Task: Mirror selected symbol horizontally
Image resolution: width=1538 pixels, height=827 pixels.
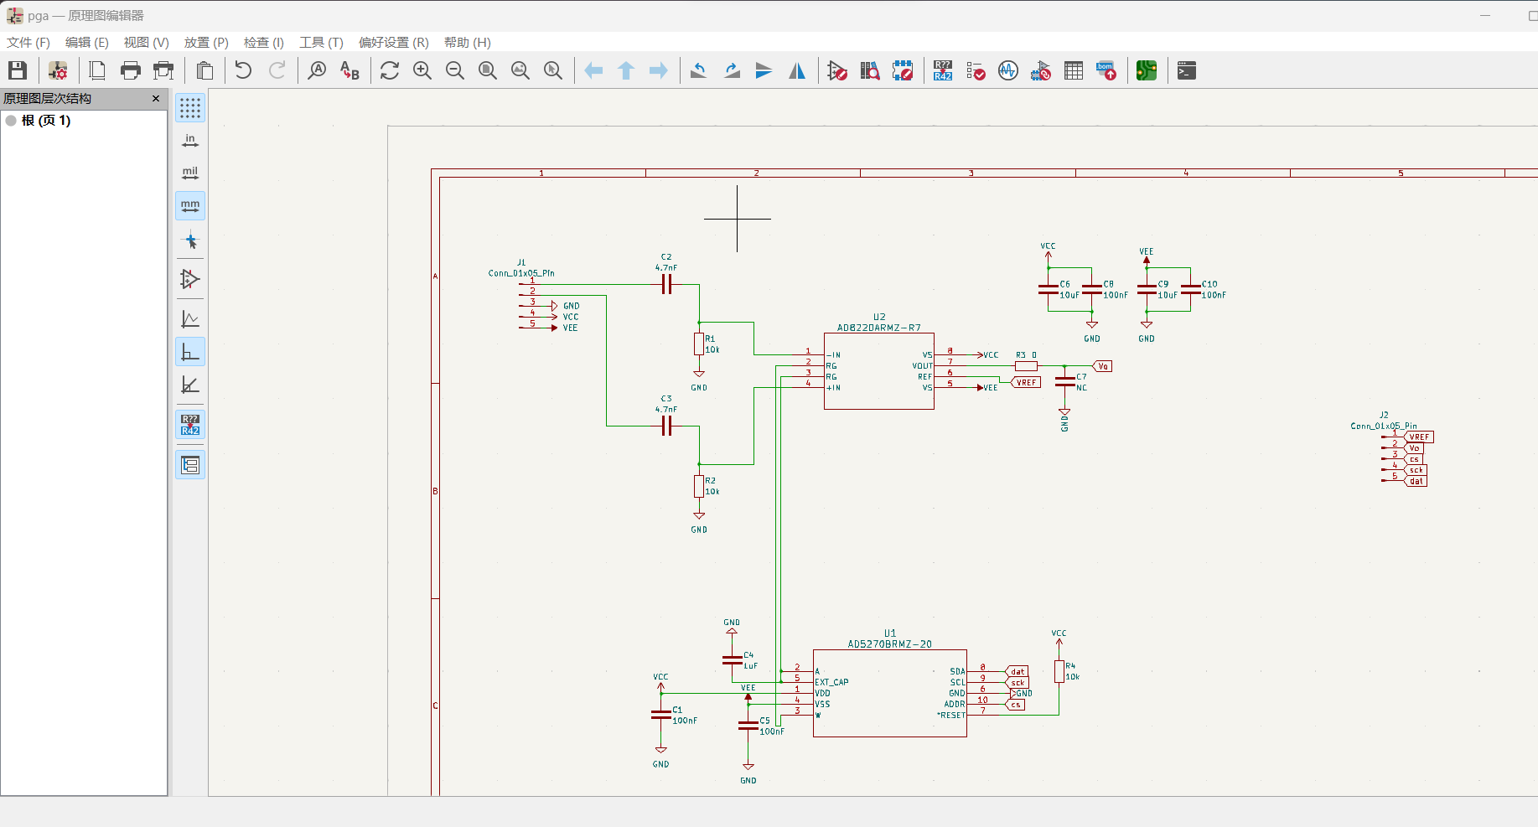Action: coord(796,71)
